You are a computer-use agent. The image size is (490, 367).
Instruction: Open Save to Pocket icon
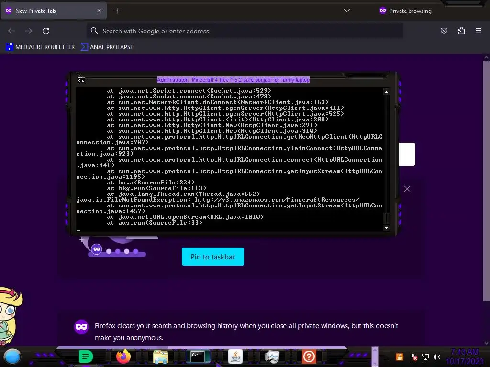[x=444, y=31]
